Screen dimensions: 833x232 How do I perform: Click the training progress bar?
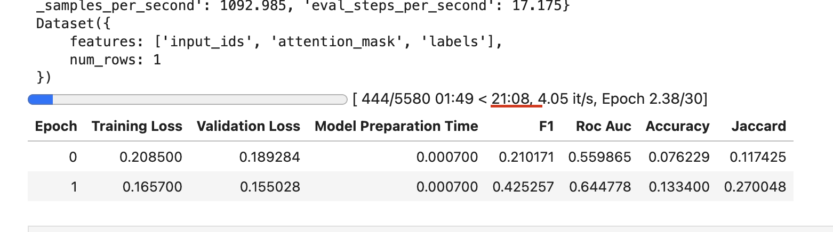[187, 100]
